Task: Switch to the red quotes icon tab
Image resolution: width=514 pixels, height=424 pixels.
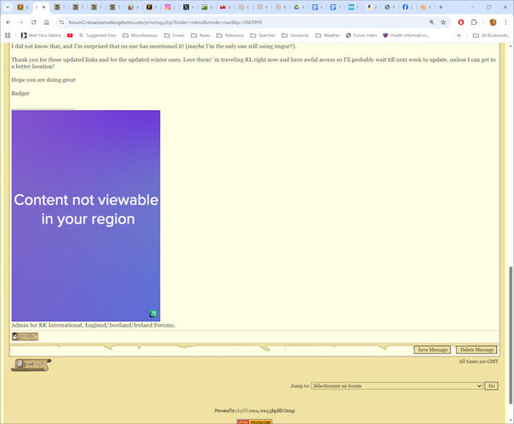Action: click(x=223, y=7)
